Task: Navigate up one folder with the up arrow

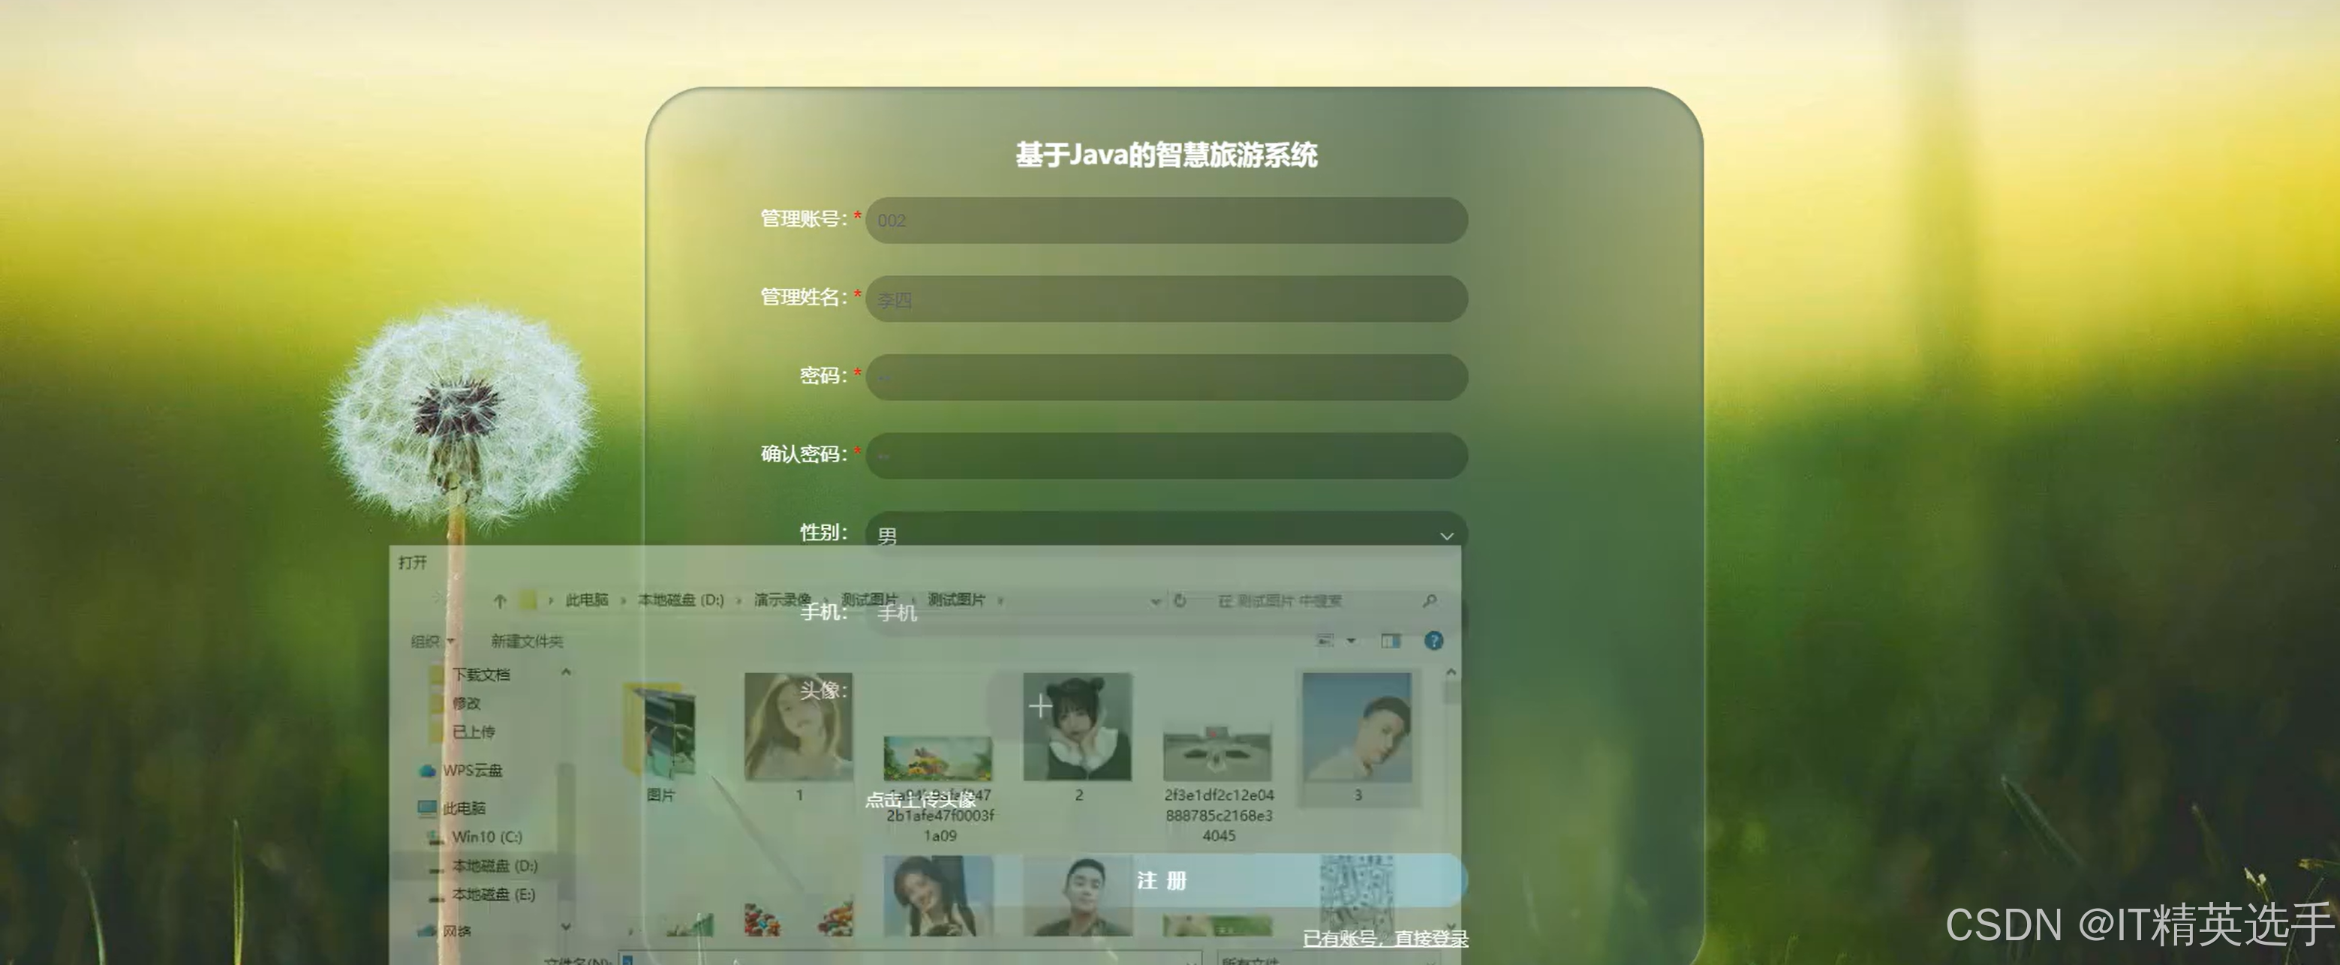Action: [x=500, y=600]
